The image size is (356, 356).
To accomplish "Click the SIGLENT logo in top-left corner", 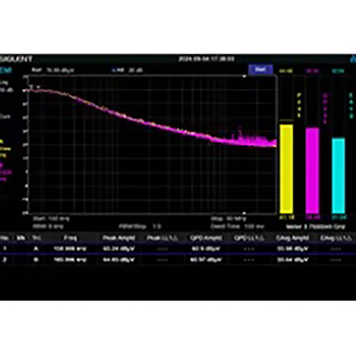I will pos(16,59).
